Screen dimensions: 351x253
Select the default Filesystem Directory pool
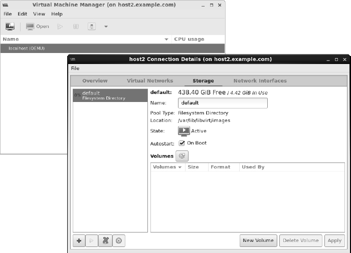(x=110, y=95)
